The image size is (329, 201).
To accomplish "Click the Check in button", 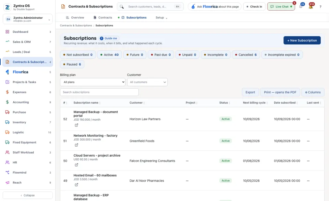I will (254, 6).
